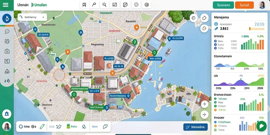Open the camera icon in left sidebar
This screenshot has width=270, height=135.
tap(7, 51)
